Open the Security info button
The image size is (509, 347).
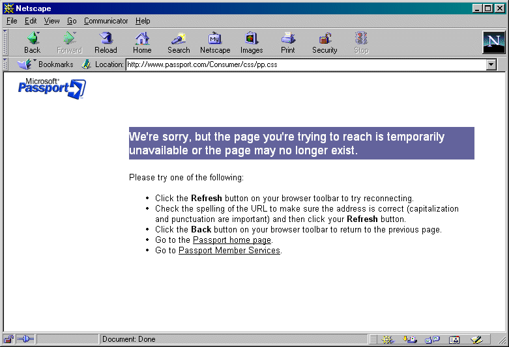click(325, 42)
